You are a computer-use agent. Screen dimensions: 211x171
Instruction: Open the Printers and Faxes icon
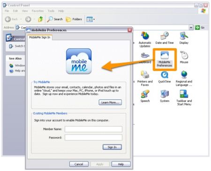pyautogui.click(x=145, y=78)
